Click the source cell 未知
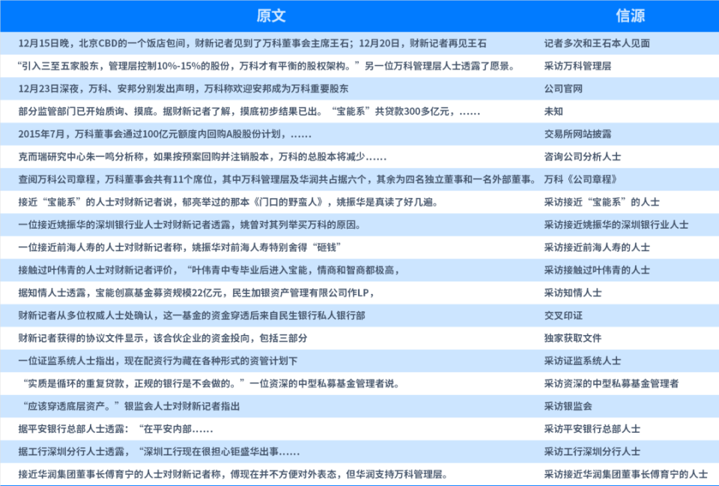Screen dimensions: 719x486 tap(553, 111)
